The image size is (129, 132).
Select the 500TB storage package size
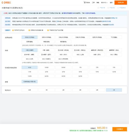click(x=80, y=76)
